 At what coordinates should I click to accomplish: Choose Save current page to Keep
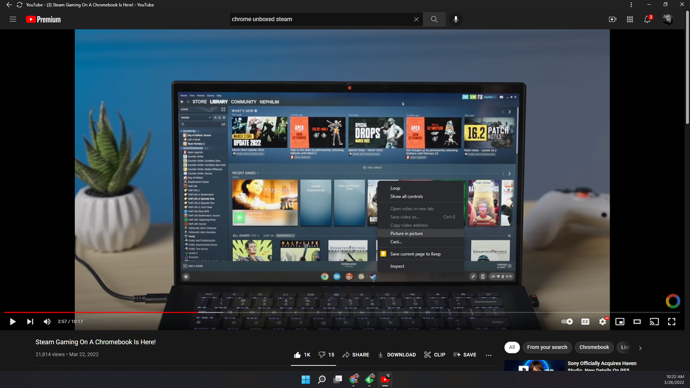coord(420,253)
